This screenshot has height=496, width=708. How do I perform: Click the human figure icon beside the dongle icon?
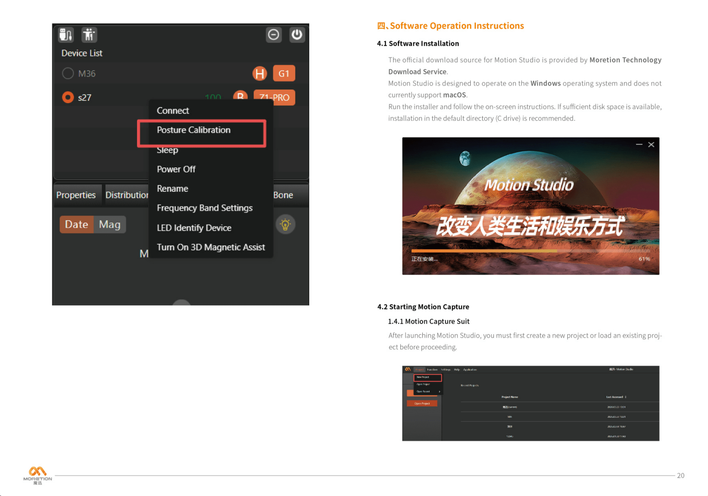[89, 35]
